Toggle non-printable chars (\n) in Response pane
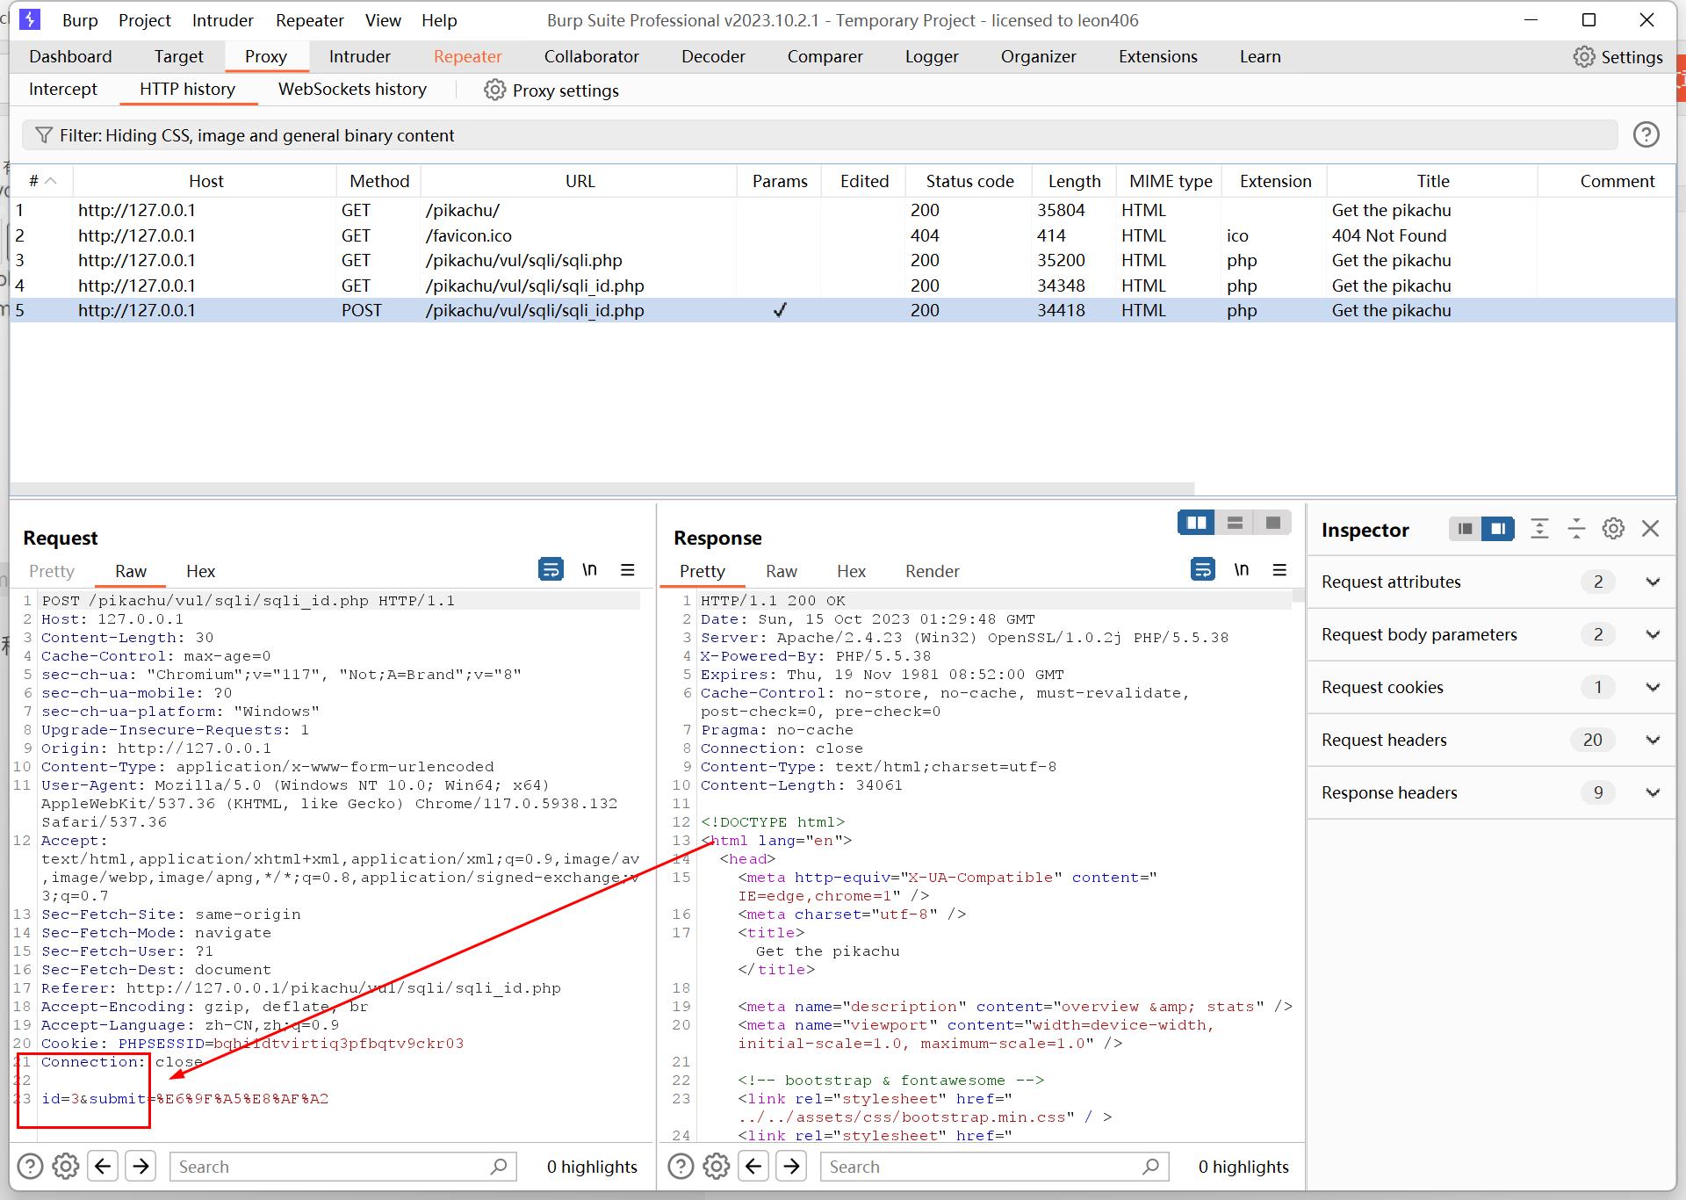The image size is (1686, 1200). (1241, 569)
